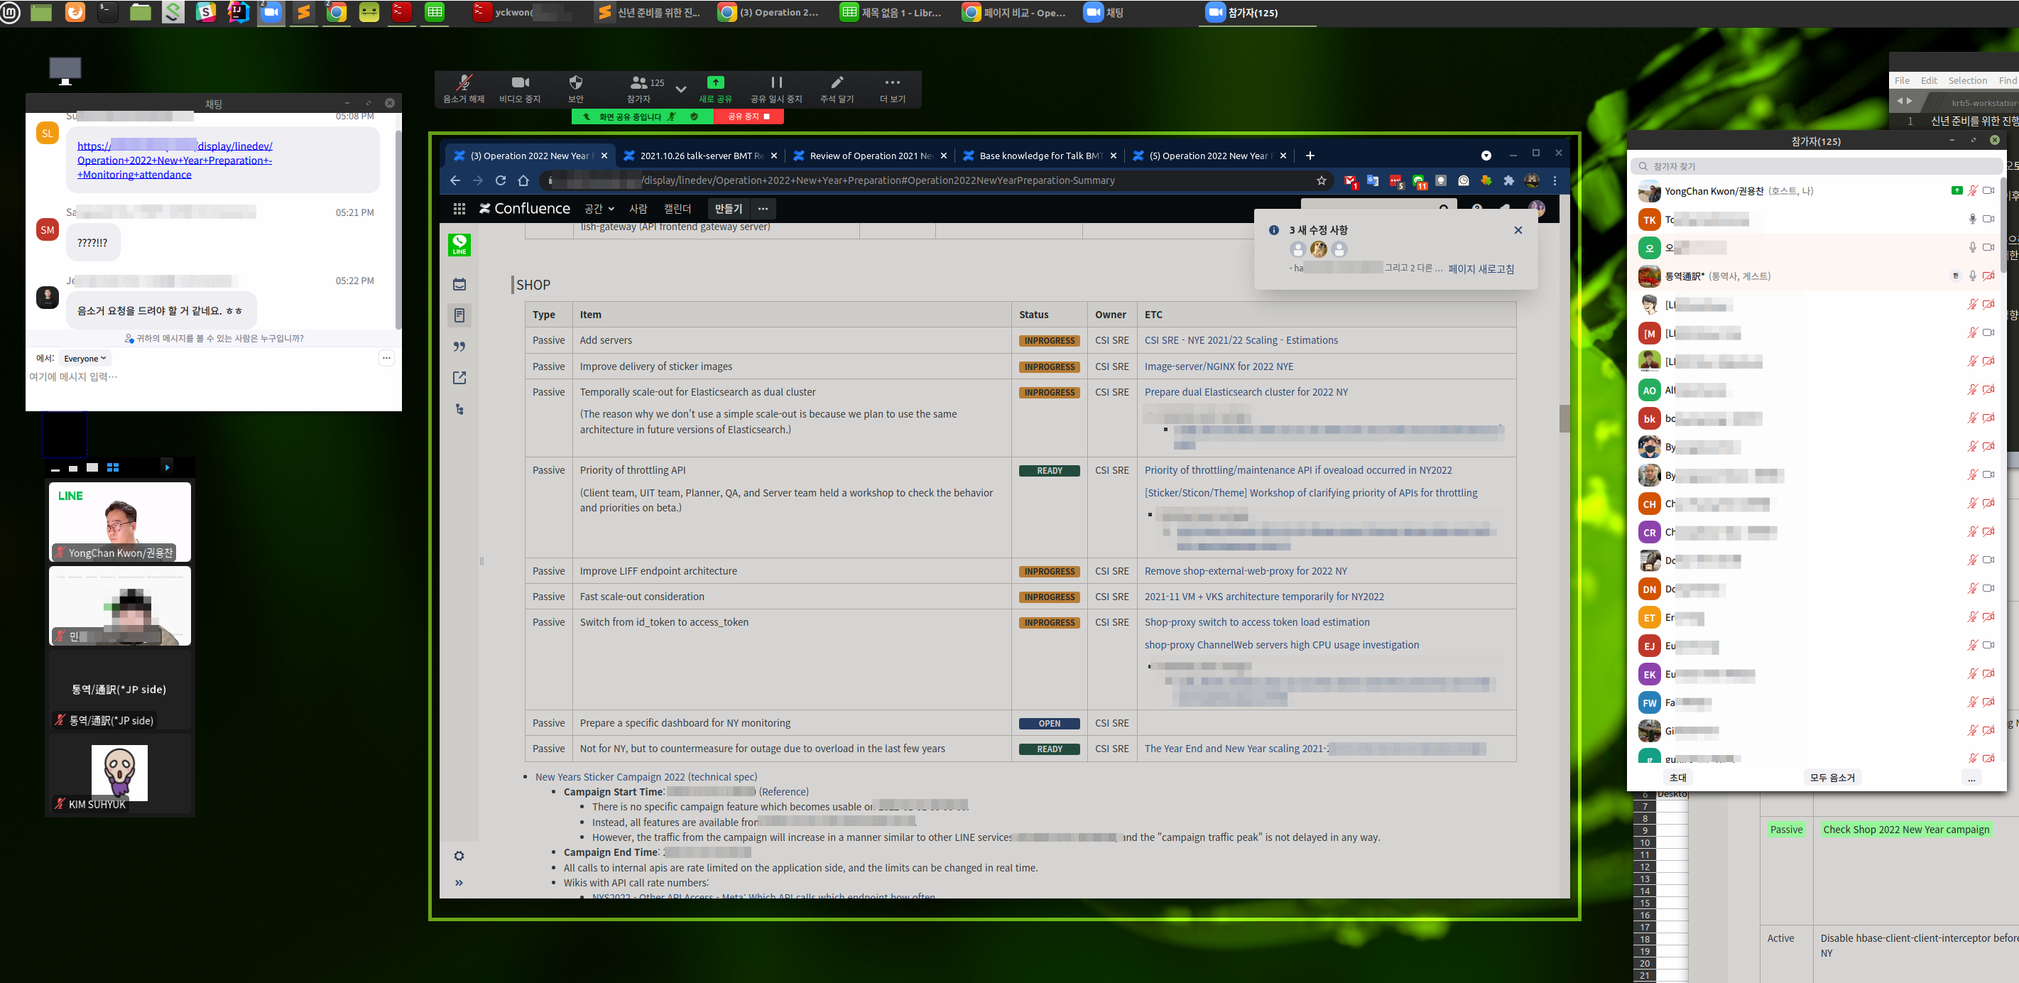Open space settings gear in sidebar
The height and width of the screenshot is (983, 2019).
point(459,855)
